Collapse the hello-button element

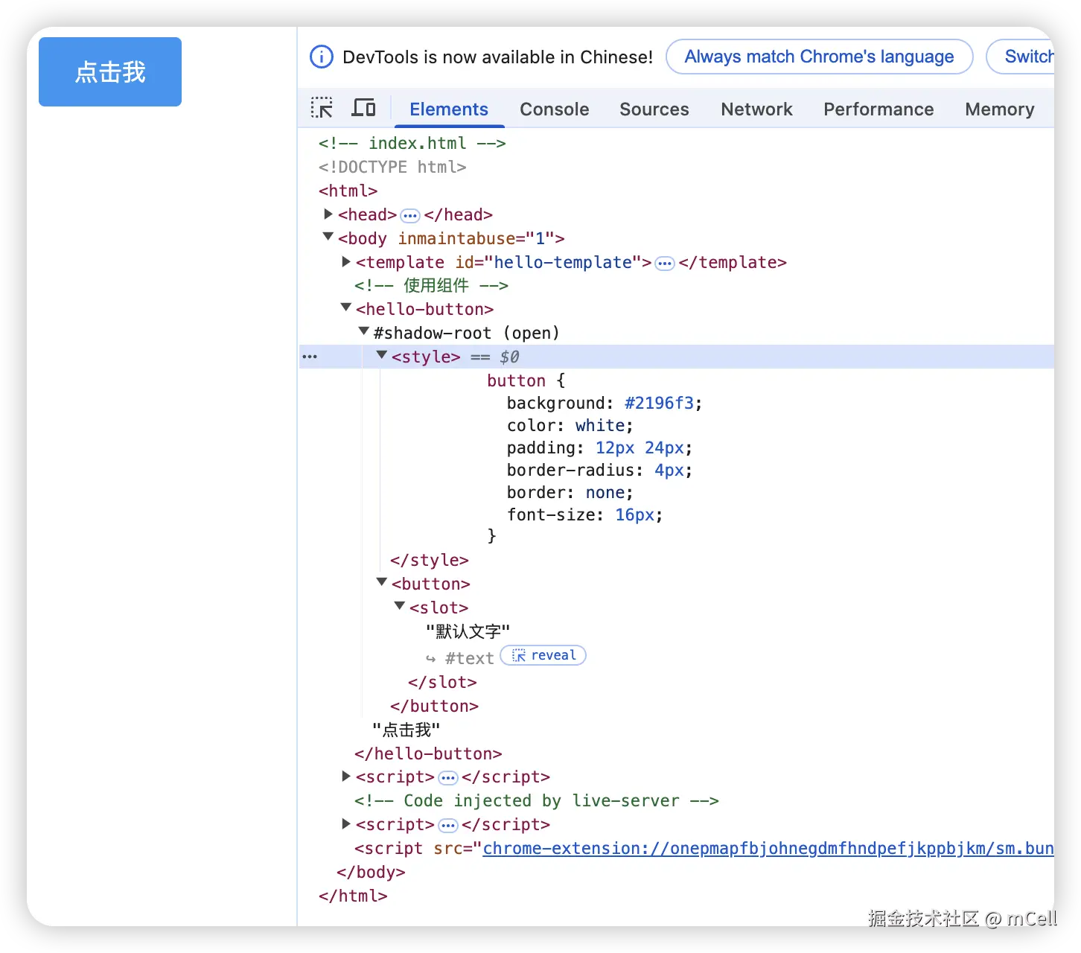tap(345, 307)
